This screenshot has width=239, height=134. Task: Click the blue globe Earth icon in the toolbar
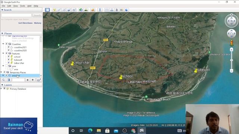(x=127, y=10)
